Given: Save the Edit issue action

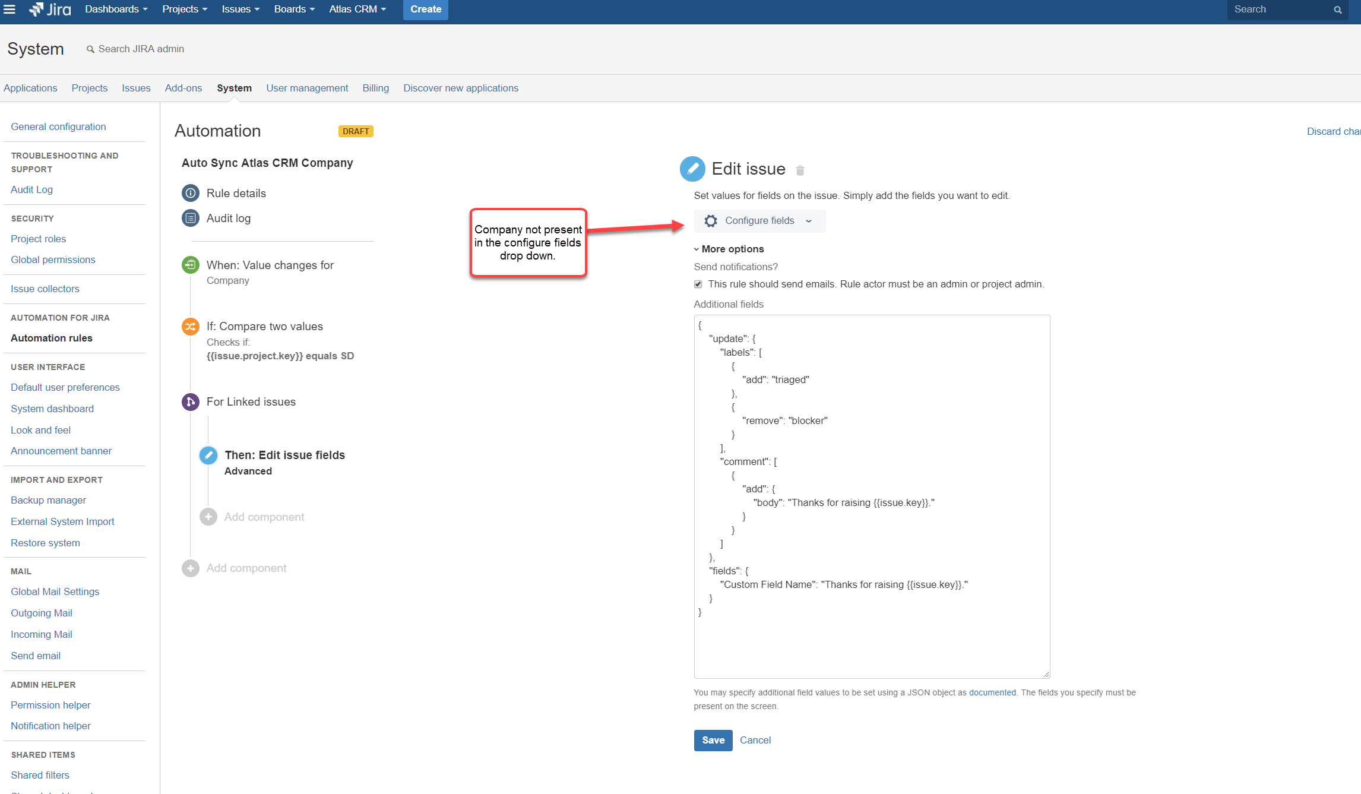Looking at the screenshot, I should pos(713,740).
